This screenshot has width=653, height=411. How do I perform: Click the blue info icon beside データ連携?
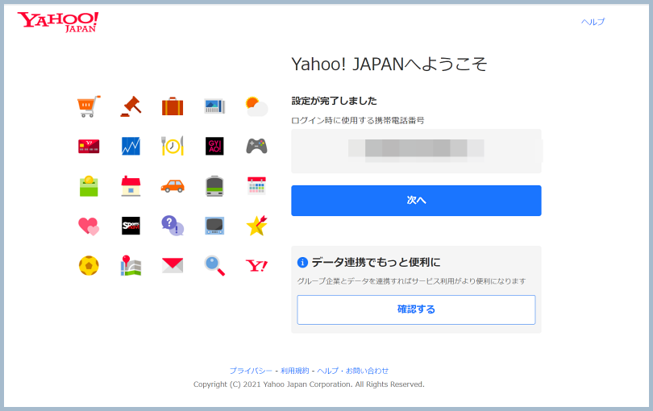pos(302,263)
